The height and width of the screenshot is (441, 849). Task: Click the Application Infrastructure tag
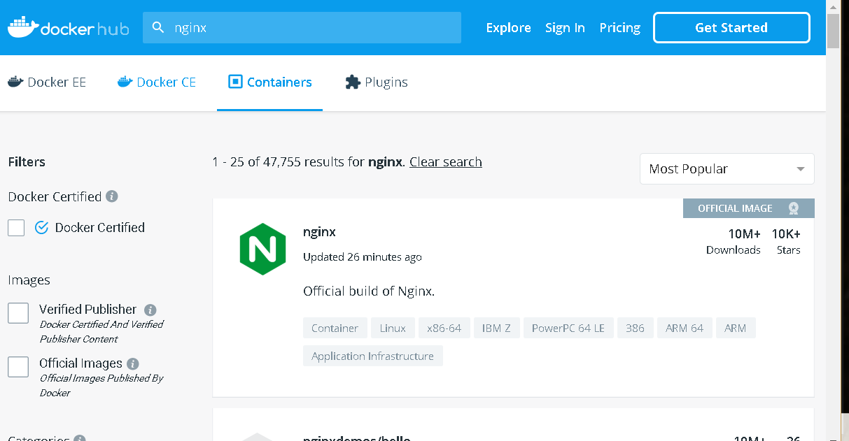[372, 356]
